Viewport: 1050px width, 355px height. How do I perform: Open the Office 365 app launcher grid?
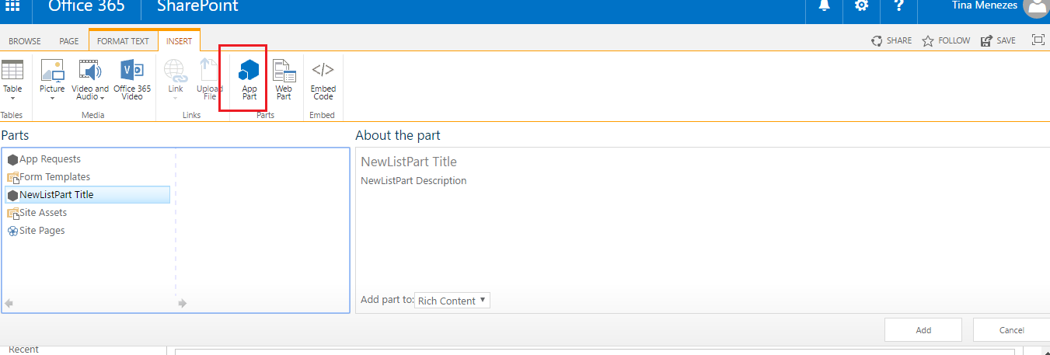[14, 6]
